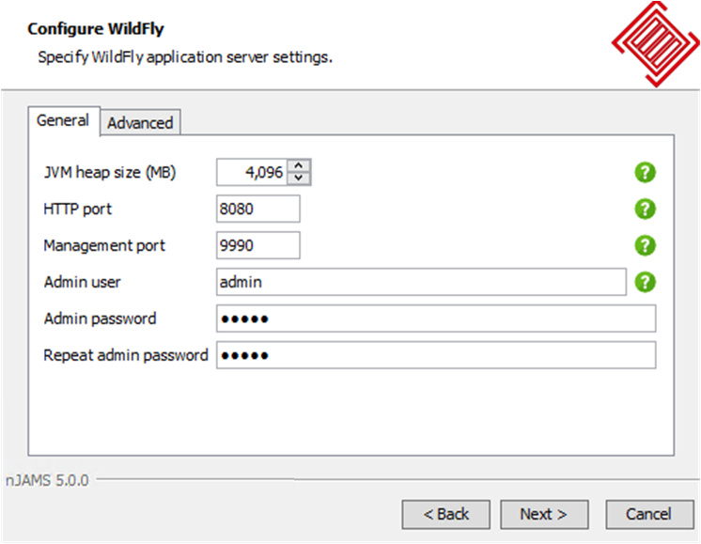Viewport: 701px width, 544px height.
Task: Select the Admin user text field
Action: click(421, 282)
